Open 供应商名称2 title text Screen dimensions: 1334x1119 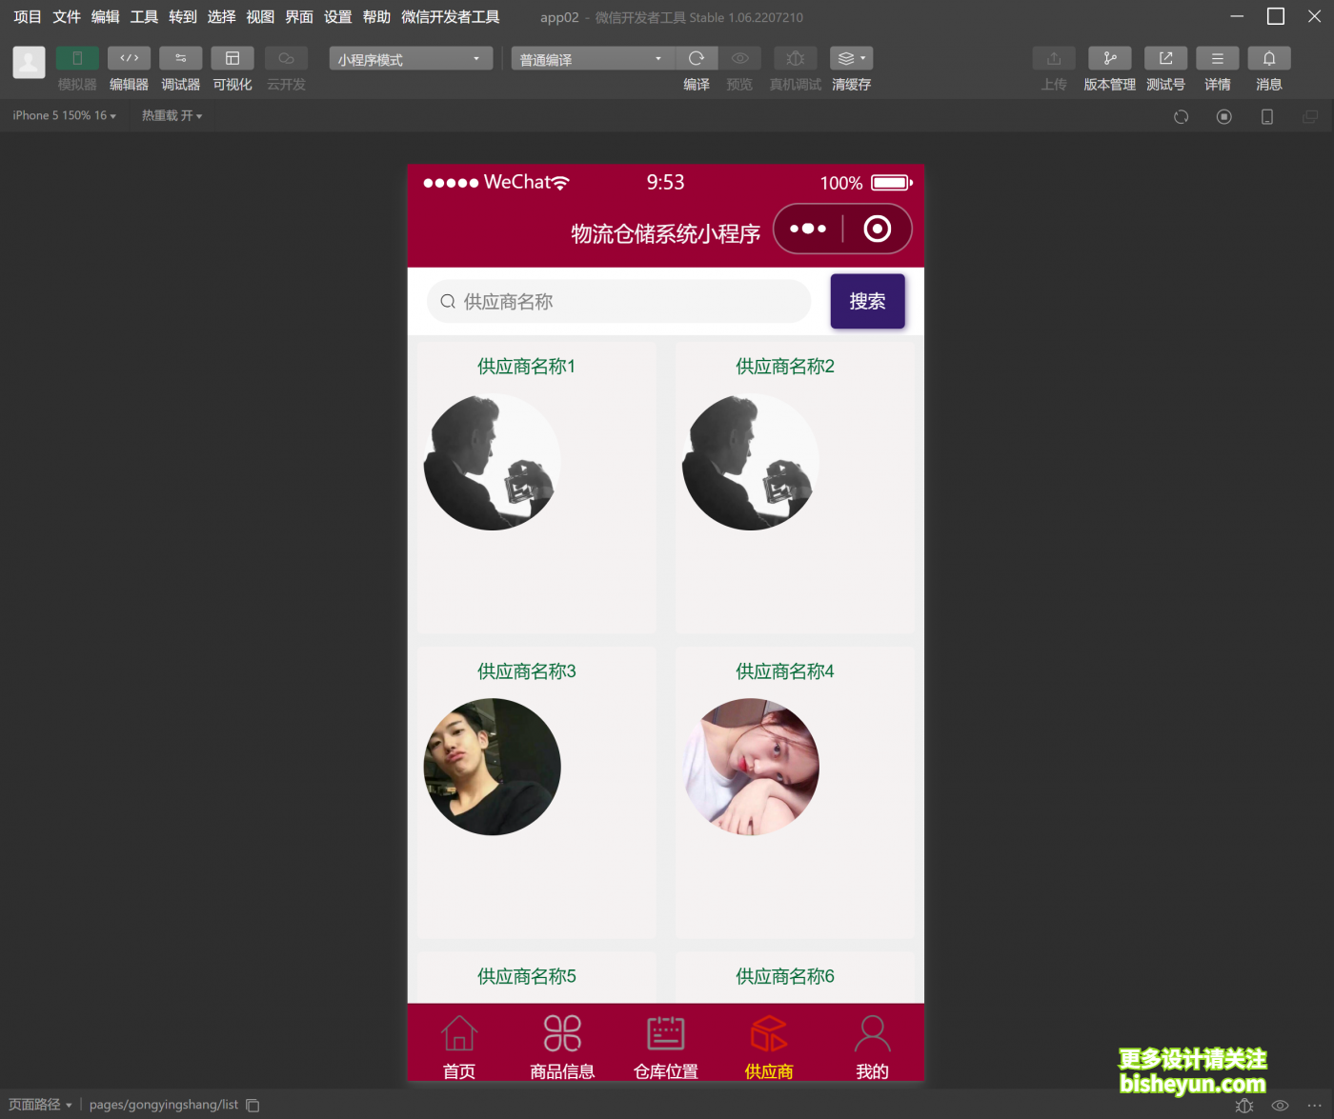(x=785, y=367)
